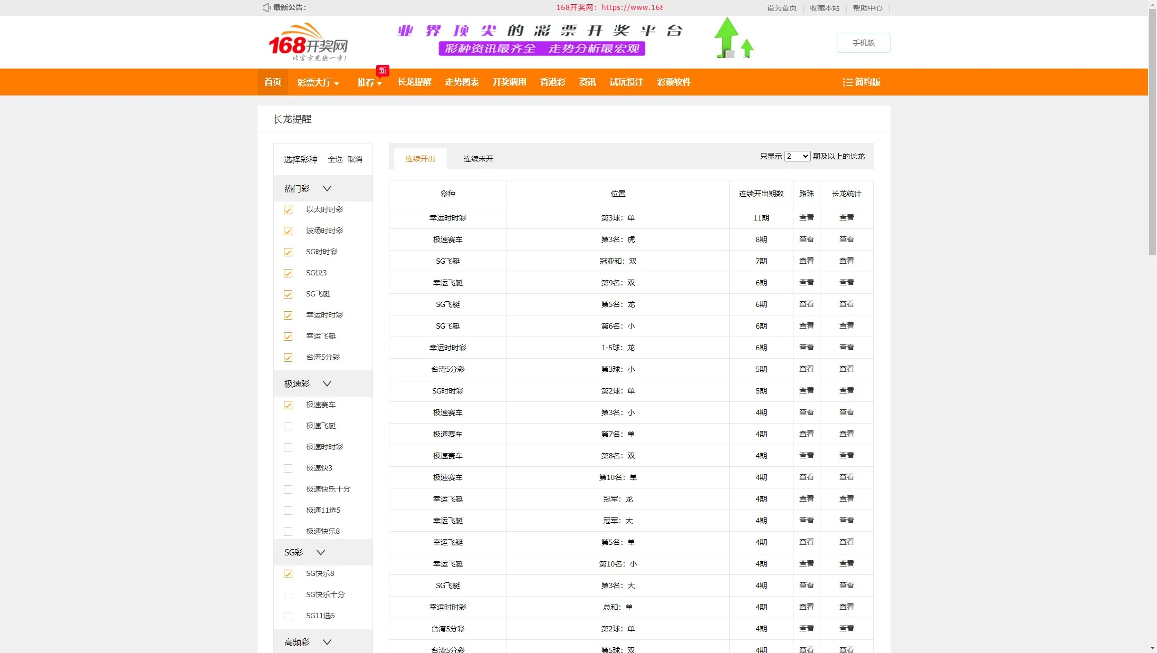Check the SG快乐十分 checkbox

tap(288, 595)
